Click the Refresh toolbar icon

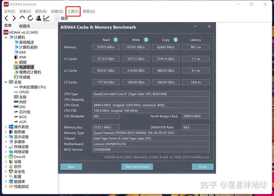coord(30,18)
